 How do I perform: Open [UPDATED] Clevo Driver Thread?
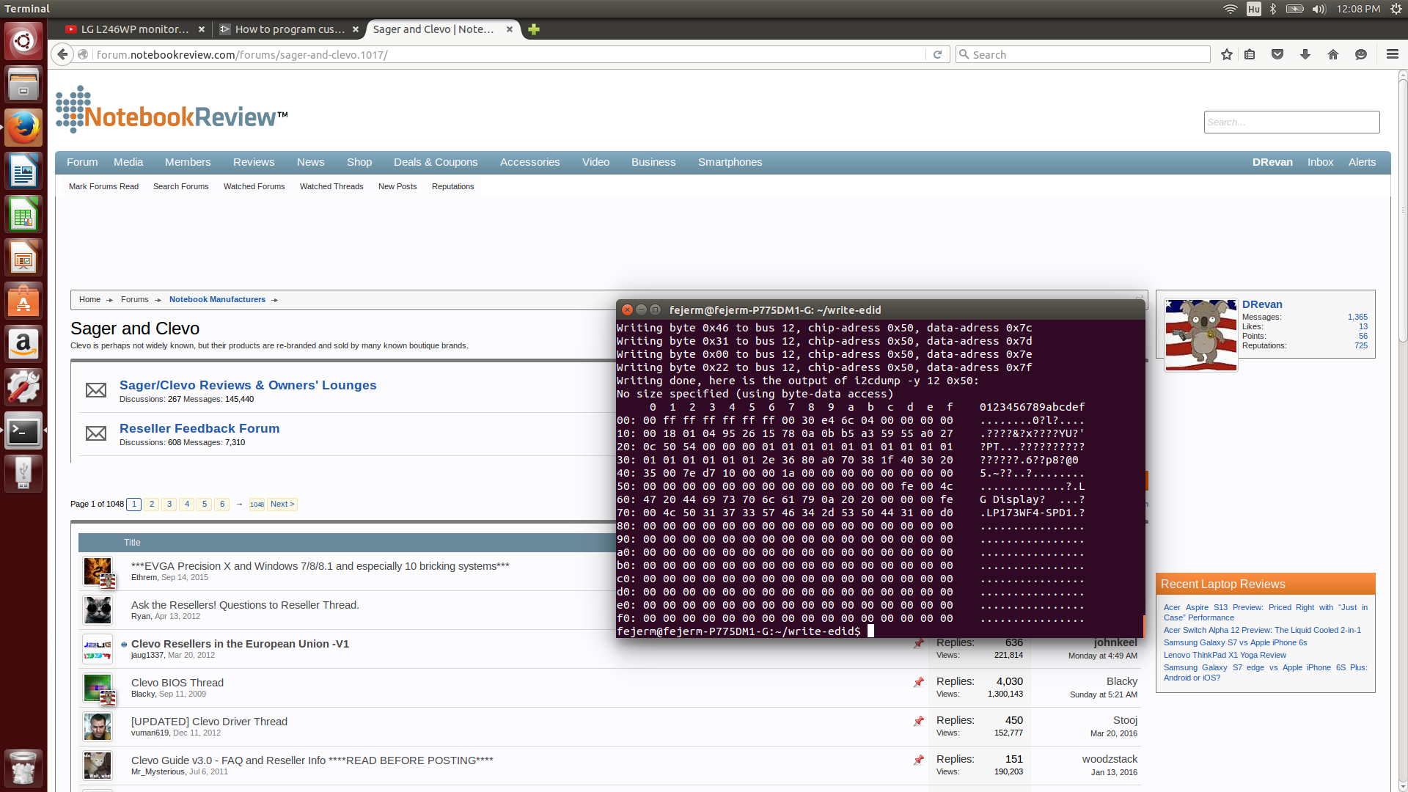click(x=209, y=721)
